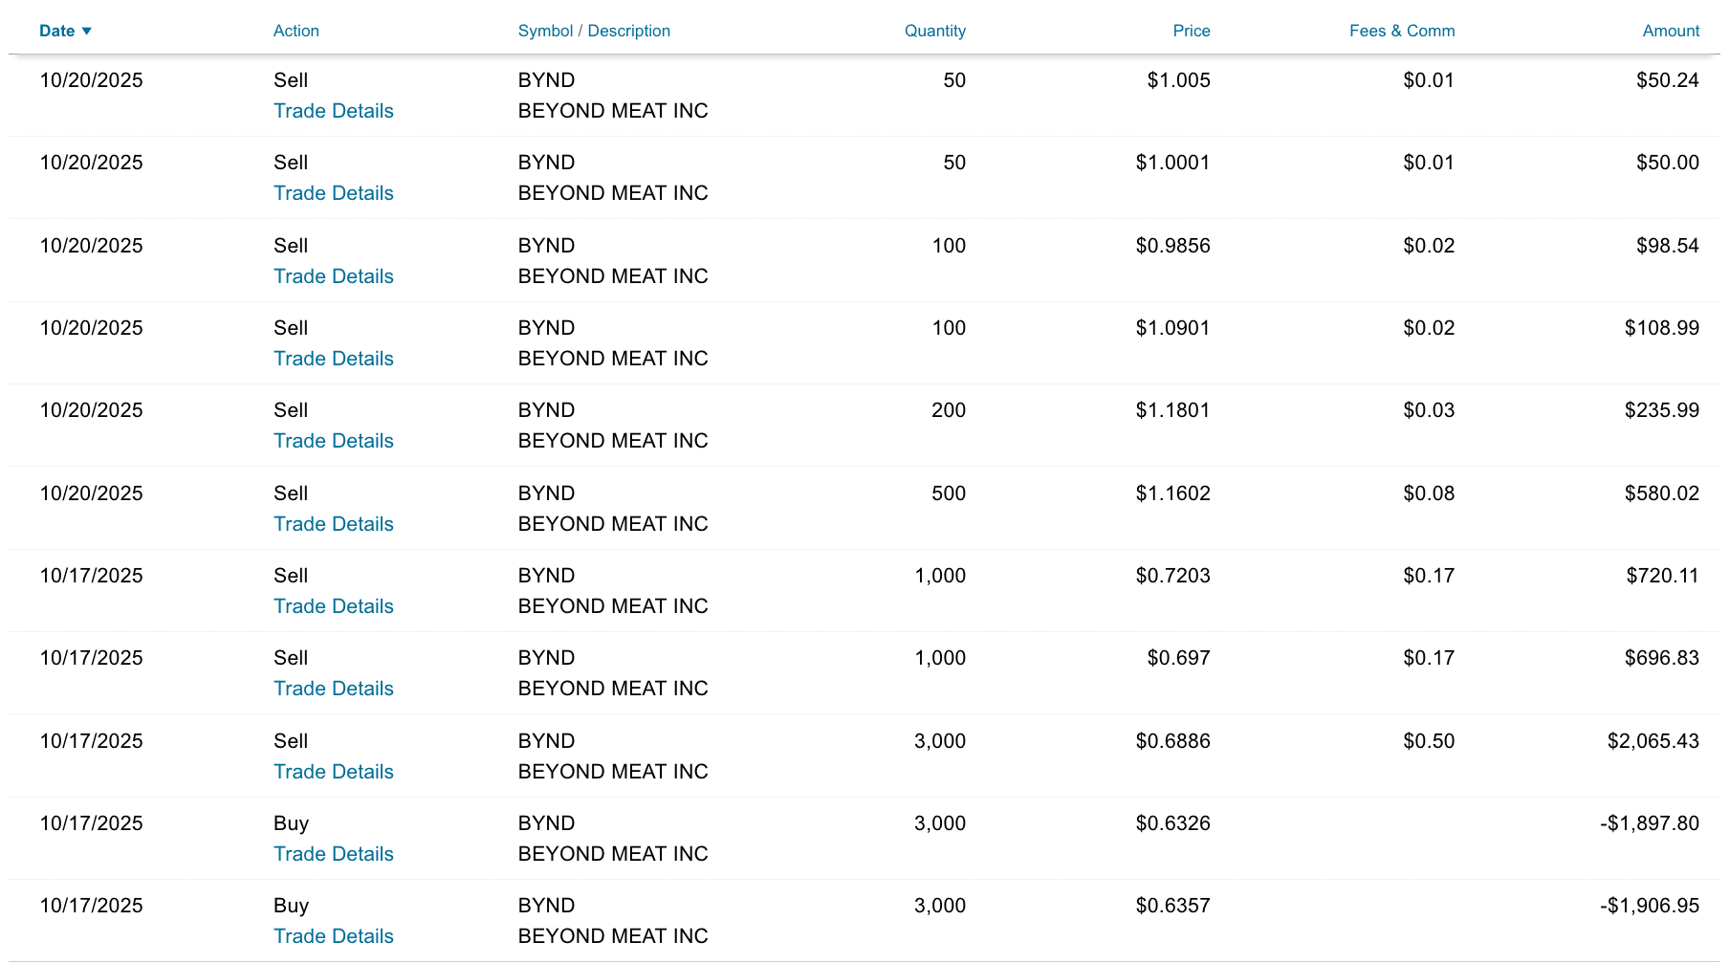The width and height of the screenshot is (1729, 964).
Task: View Trade Details for $1.0901 sale
Action: click(x=333, y=359)
